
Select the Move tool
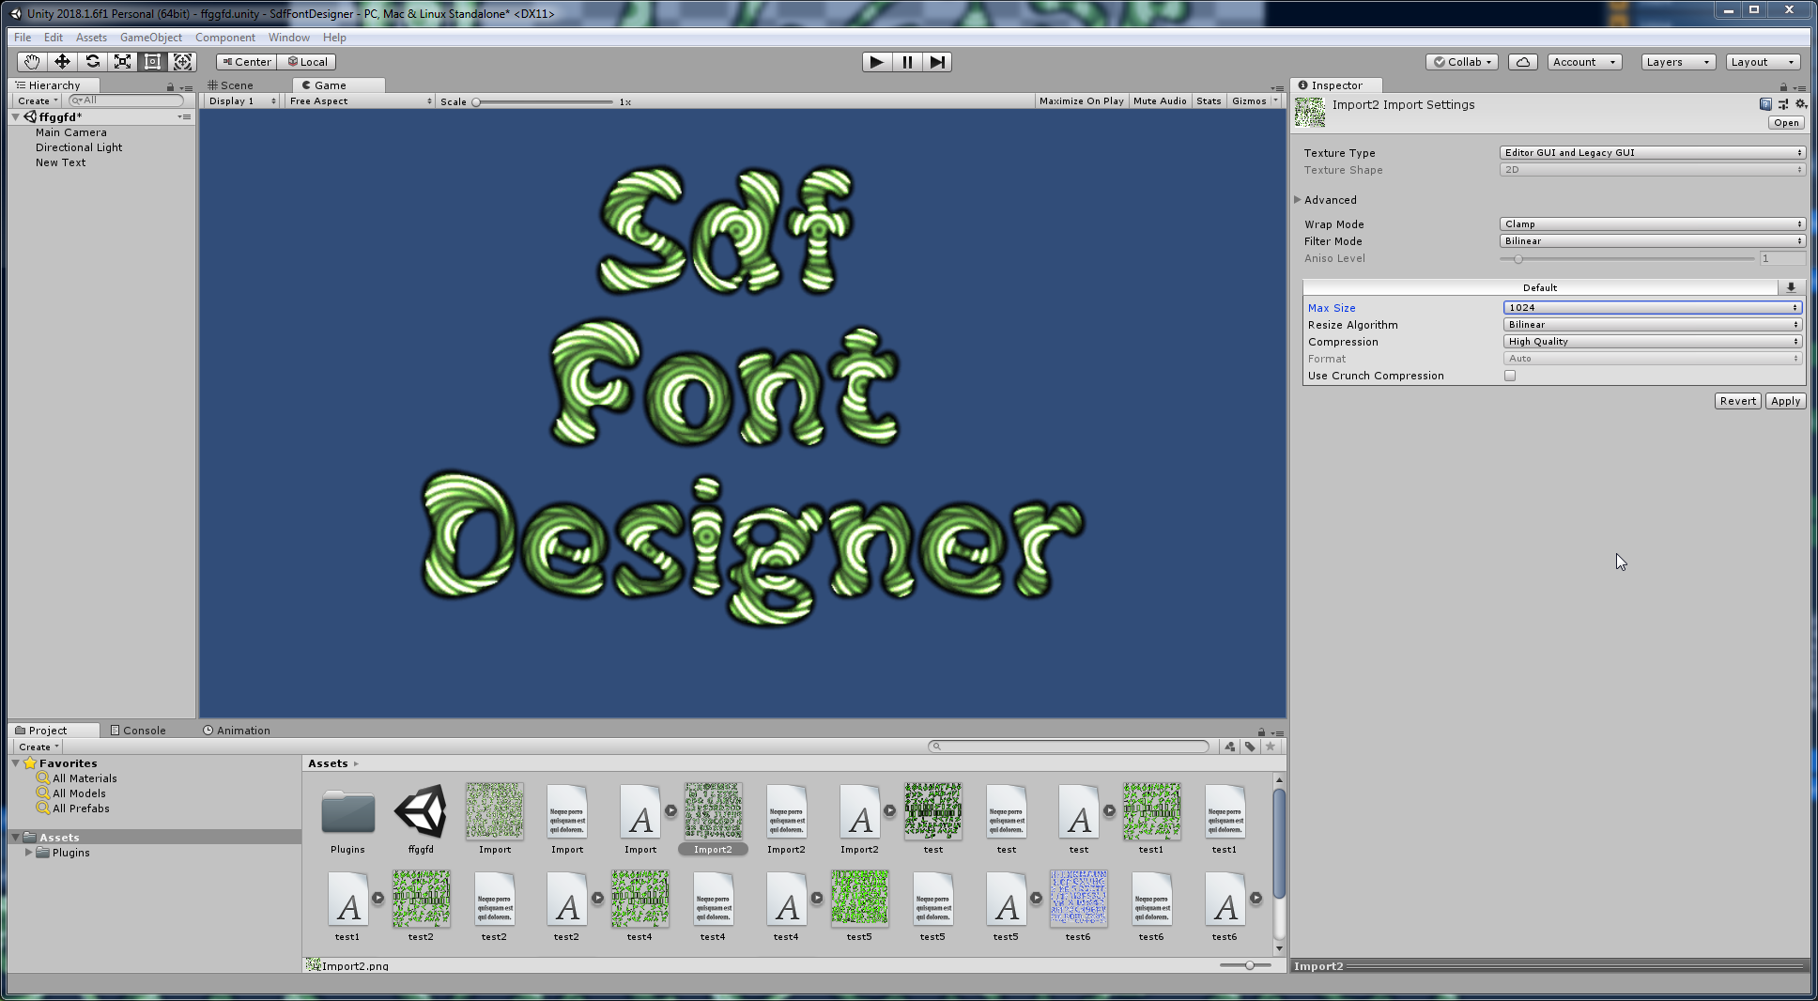tap(62, 62)
